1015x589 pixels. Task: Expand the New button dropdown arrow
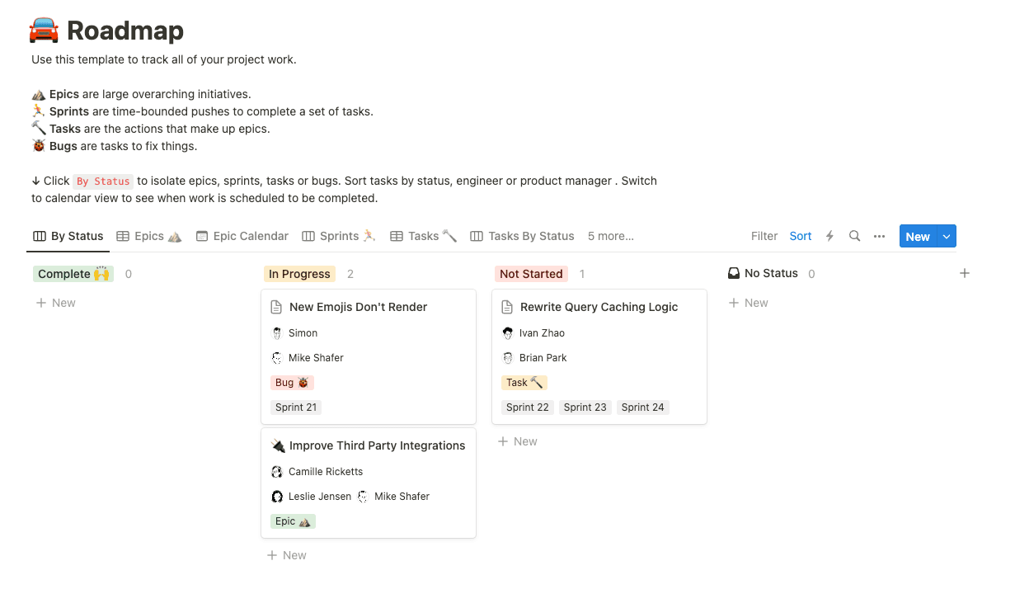pos(947,236)
